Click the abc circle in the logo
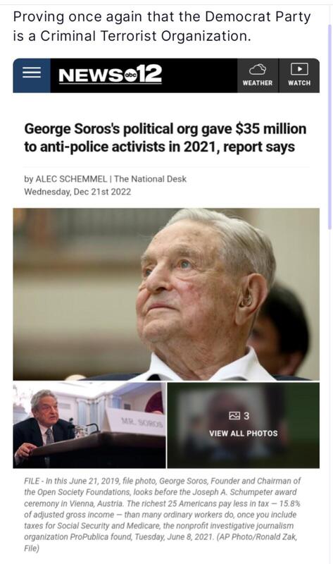This screenshot has height=564, width=333. point(129,75)
